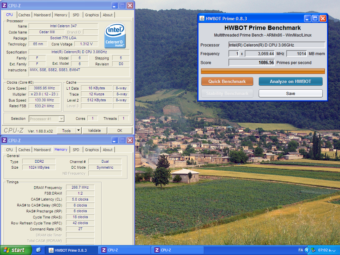
Task: Open About tab in top CPU-Z window
Action: 108,15
